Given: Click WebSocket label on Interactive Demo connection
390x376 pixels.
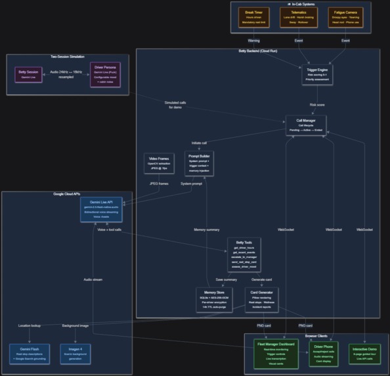Looking at the screenshot, I should 364,230.
